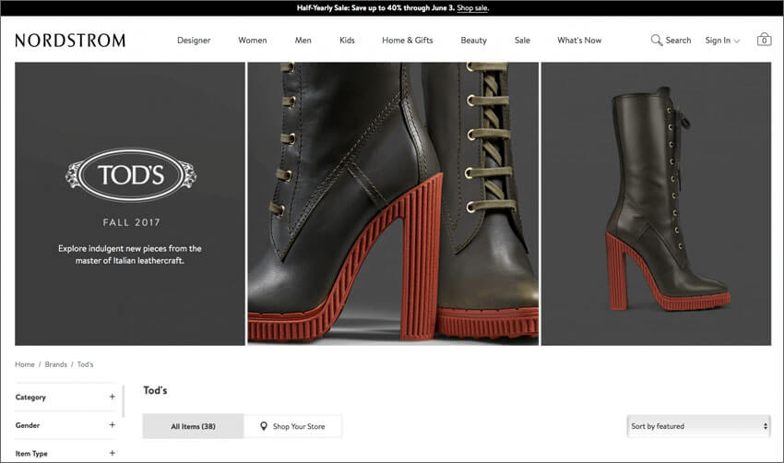Open the What's Now menu
This screenshot has height=463, width=784.
579,41
